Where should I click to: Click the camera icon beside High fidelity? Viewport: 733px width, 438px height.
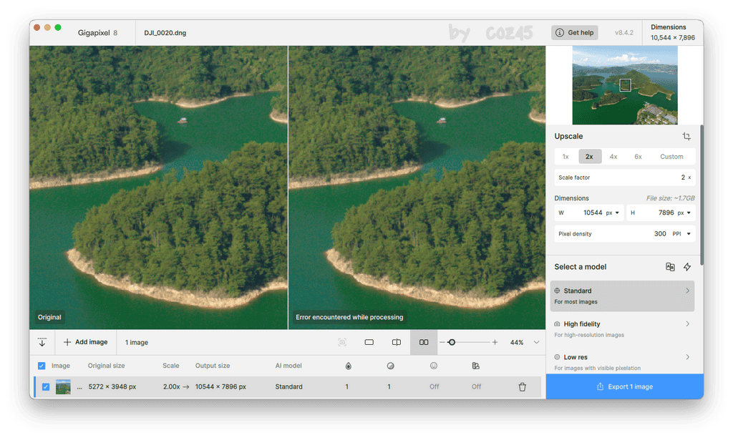click(x=557, y=324)
